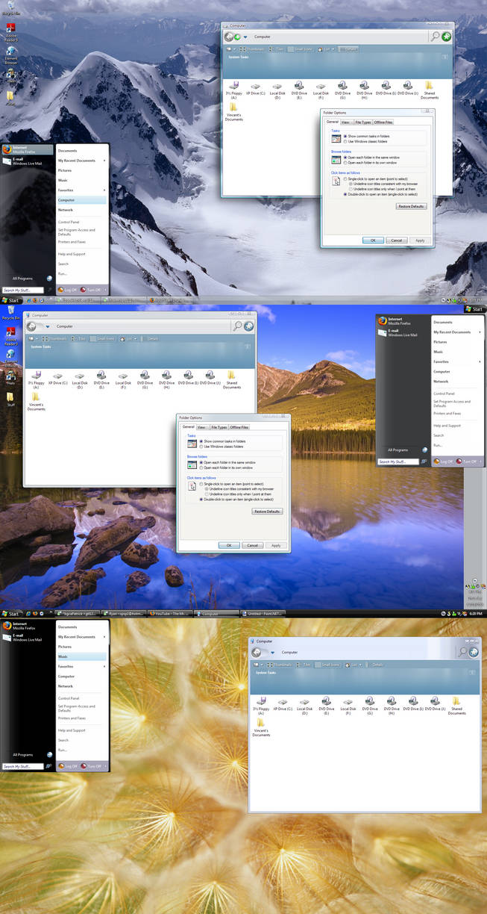This screenshot has height=914, width=487.
Task: Click Restore Defaults in lake-desktop Folder Options
Action: click(x=267, y=512)
